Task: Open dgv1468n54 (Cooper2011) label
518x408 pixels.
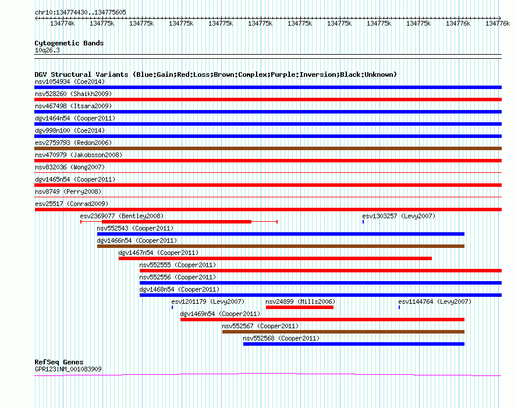Action: pos(179,289)
